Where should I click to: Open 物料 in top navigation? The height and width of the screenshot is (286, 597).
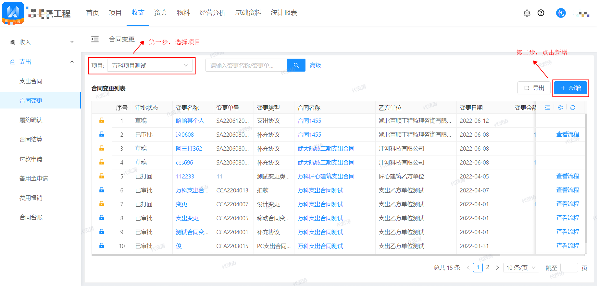point(183,13)
